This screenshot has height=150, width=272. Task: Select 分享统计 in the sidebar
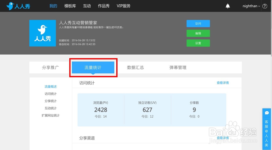pos(51,101)
